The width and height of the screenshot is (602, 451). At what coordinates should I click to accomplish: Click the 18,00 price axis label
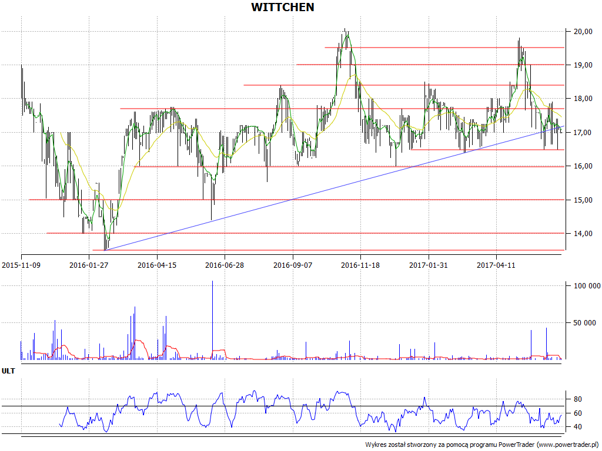click(583, 99)
